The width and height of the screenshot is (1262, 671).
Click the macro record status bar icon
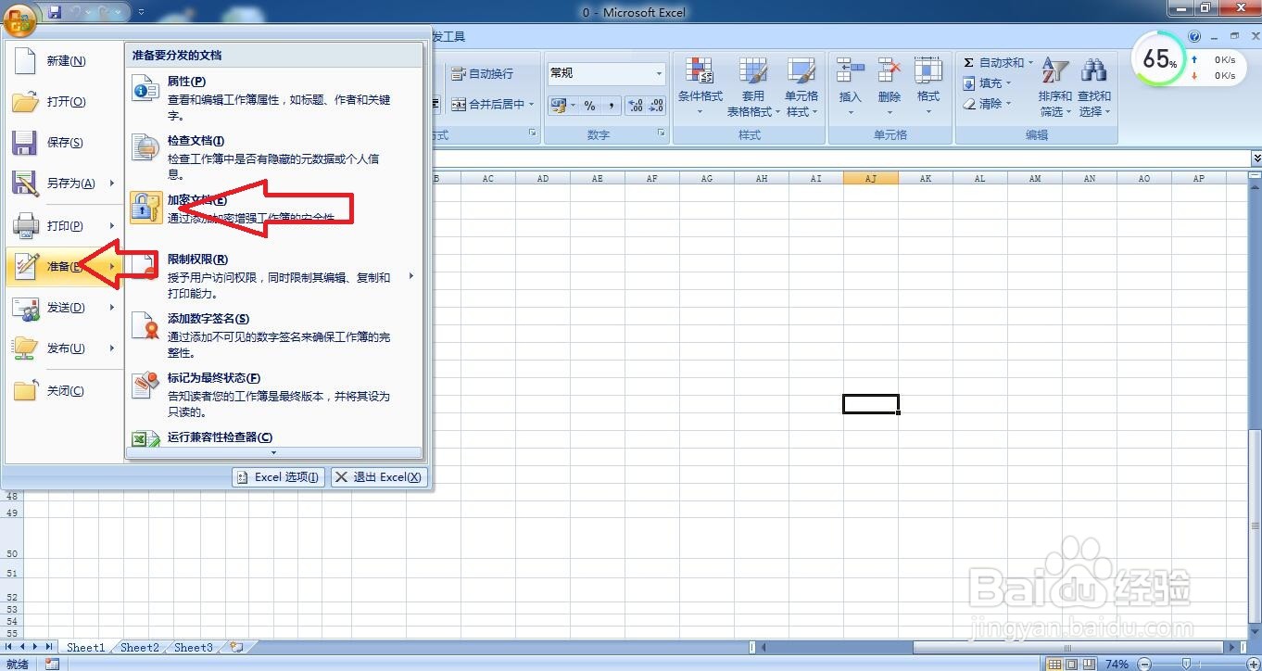coord(52,664)
